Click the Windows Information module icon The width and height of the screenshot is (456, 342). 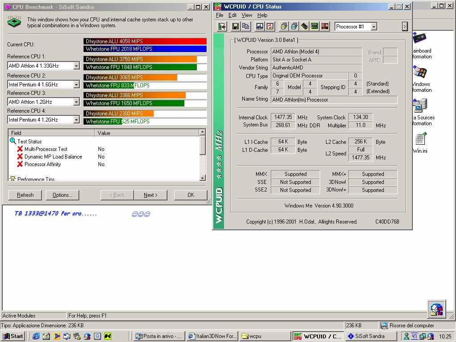coord(419,72)
